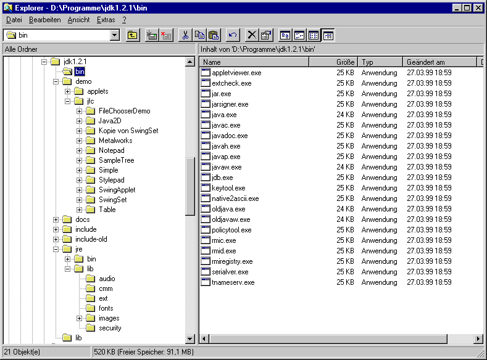Click the tree pane scroll-down arrow
Image resolution: width=487 pixels, height=360 pixels.
(189, 339)
